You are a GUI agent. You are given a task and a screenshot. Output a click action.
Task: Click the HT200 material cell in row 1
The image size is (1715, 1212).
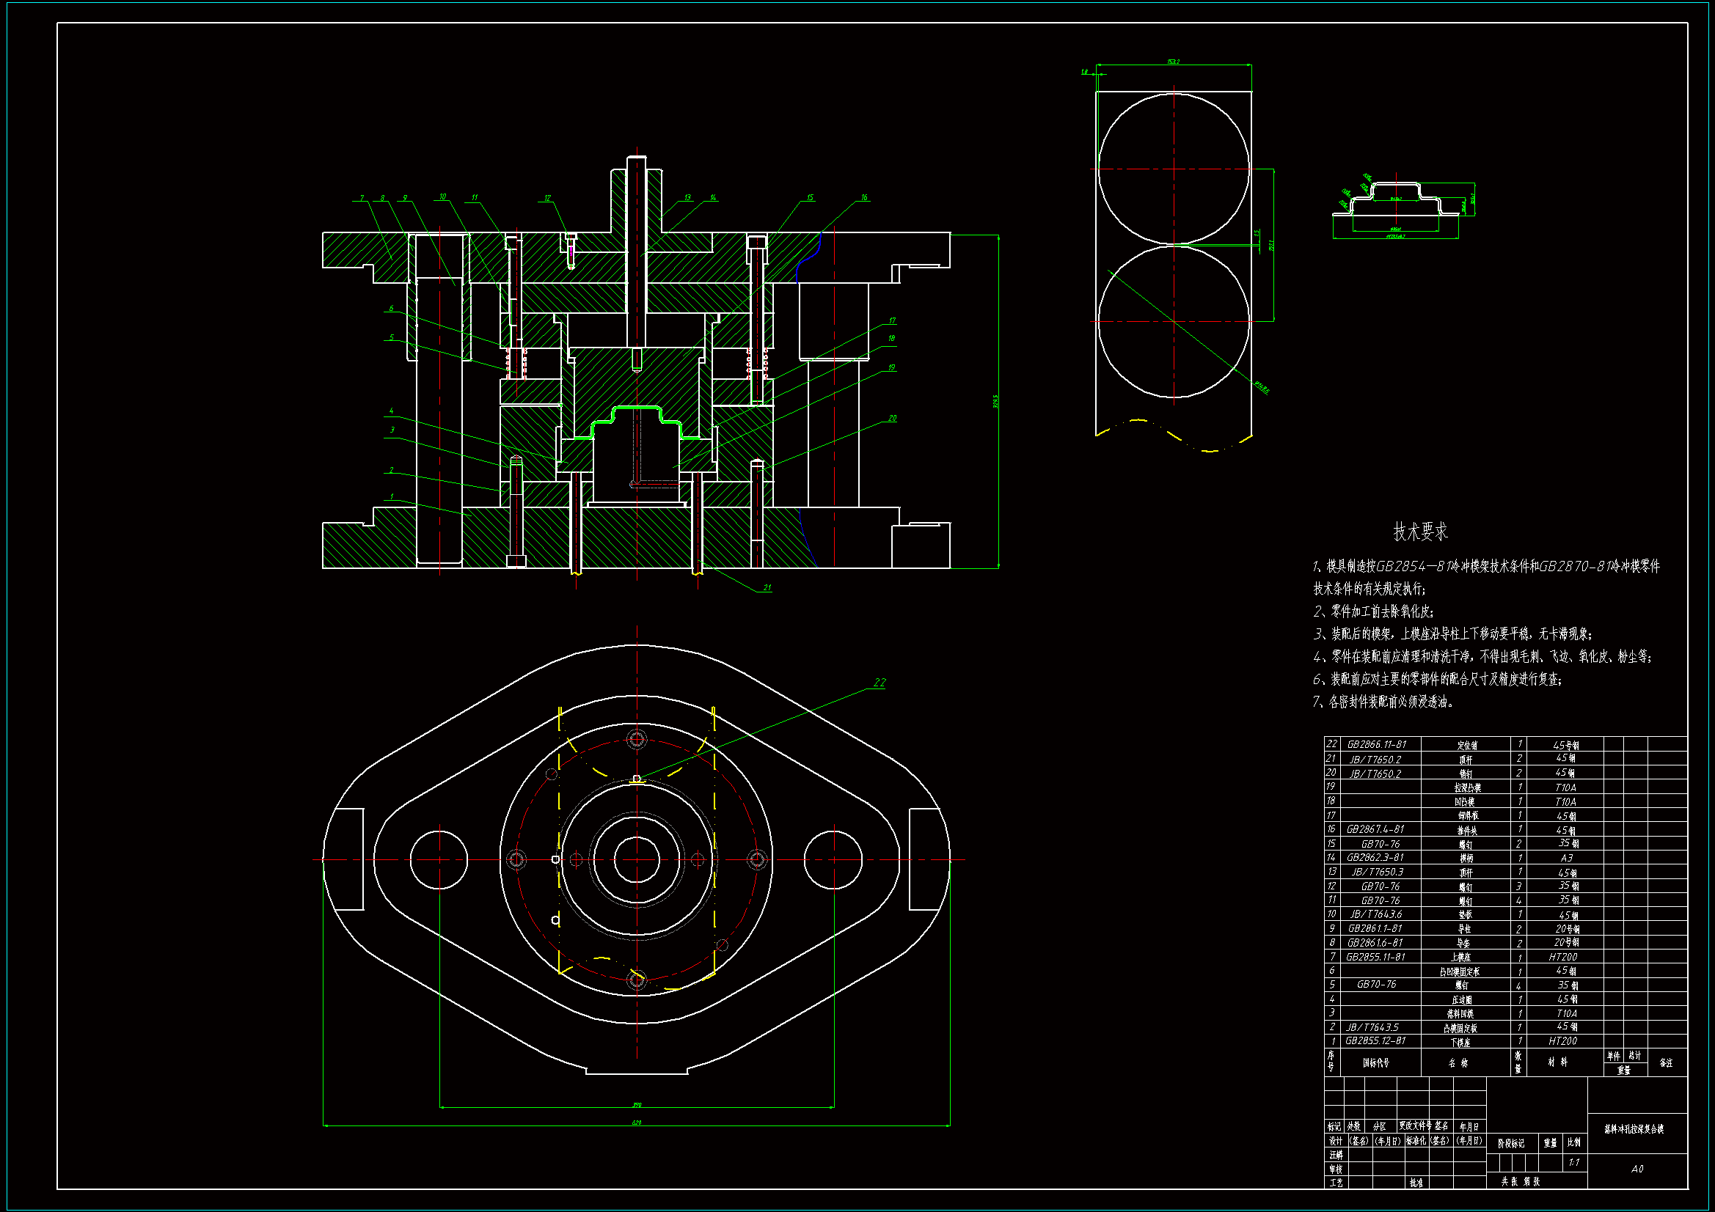tap(1562, 1041)
